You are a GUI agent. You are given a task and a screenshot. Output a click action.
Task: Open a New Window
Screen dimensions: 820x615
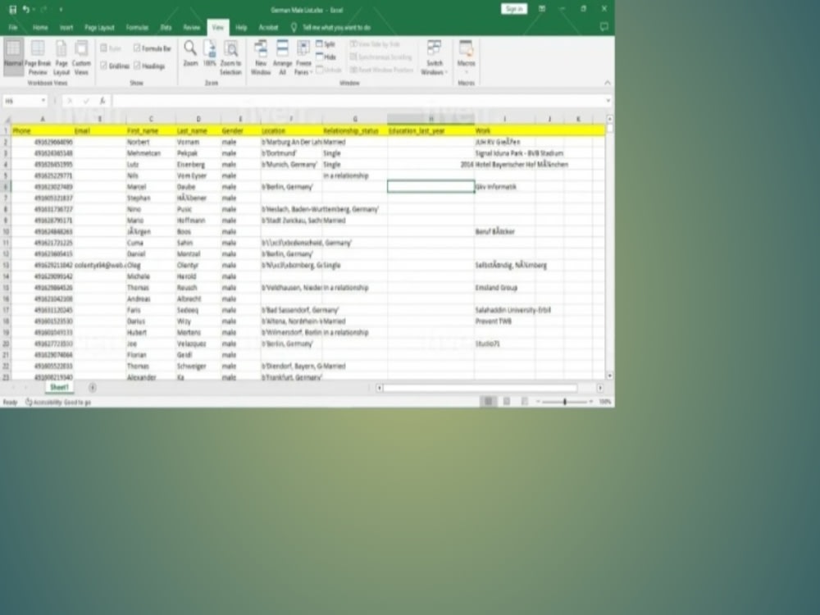261,57
